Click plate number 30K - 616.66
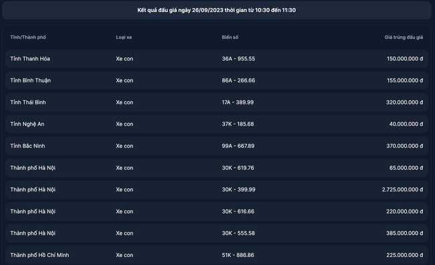The width and height of the screenshot is (435, 265). 238,211
